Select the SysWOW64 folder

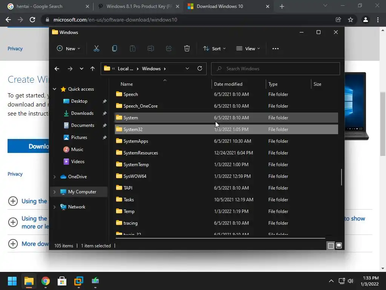pyautogui.click(x=226, y=176)
